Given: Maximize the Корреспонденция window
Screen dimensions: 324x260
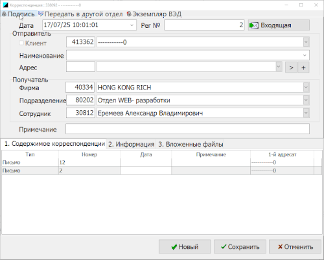Looking at the screenshot, I should click(301, 5).
